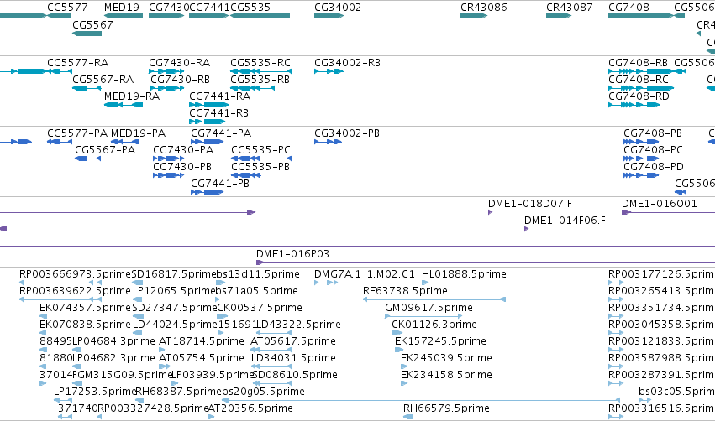The image size is (715, 421).
Task: Select the AT05617.5prime EST label
Action: 293,341
